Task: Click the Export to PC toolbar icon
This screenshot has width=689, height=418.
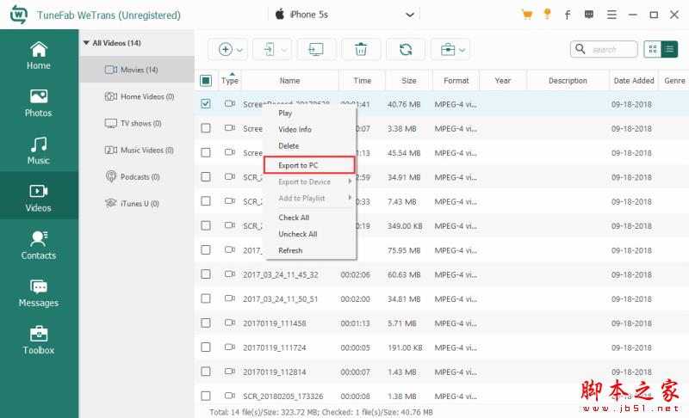Action: tap(316, 49)
